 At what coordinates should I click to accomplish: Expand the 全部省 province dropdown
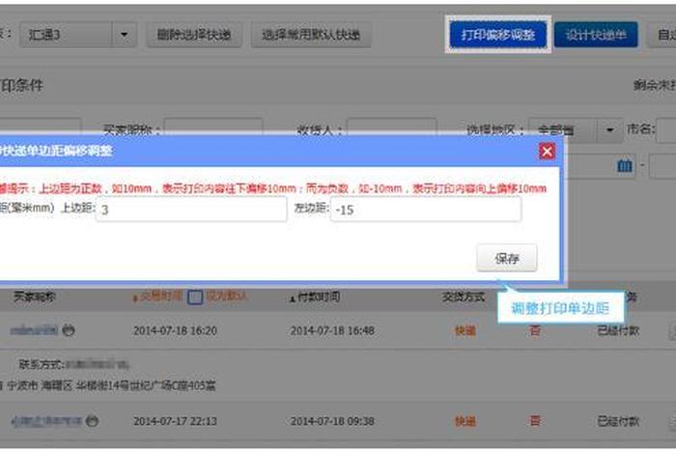coord(609,129)
